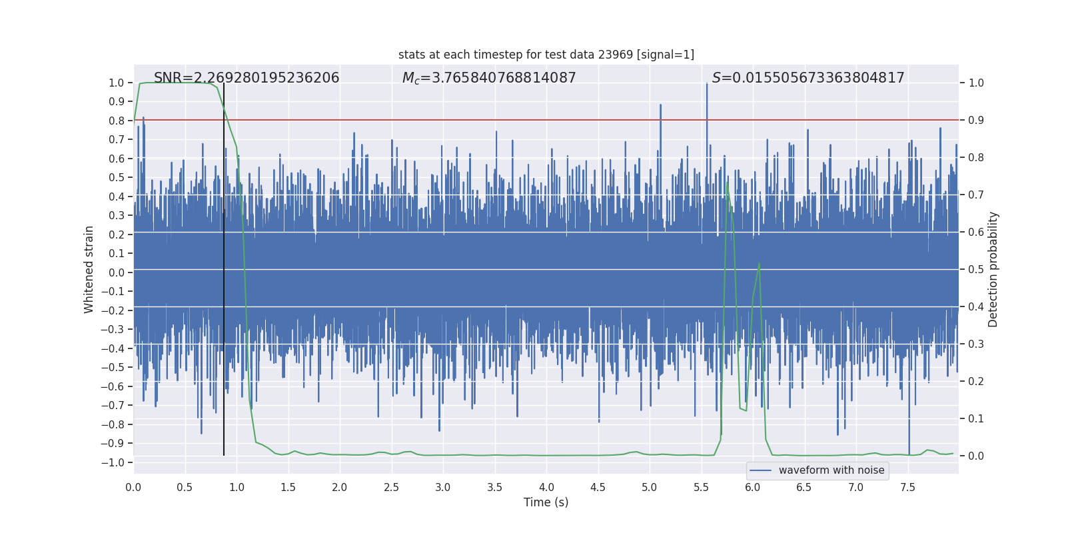Select the SNR value annotation text
Image resolution: width=1066 pixels, height=533 pixels.
[x=247, y=78]
